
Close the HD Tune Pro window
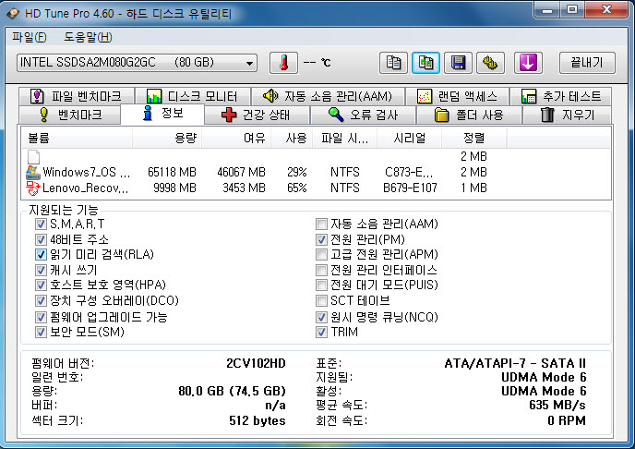pyautogui.click(x=606, y=9)
